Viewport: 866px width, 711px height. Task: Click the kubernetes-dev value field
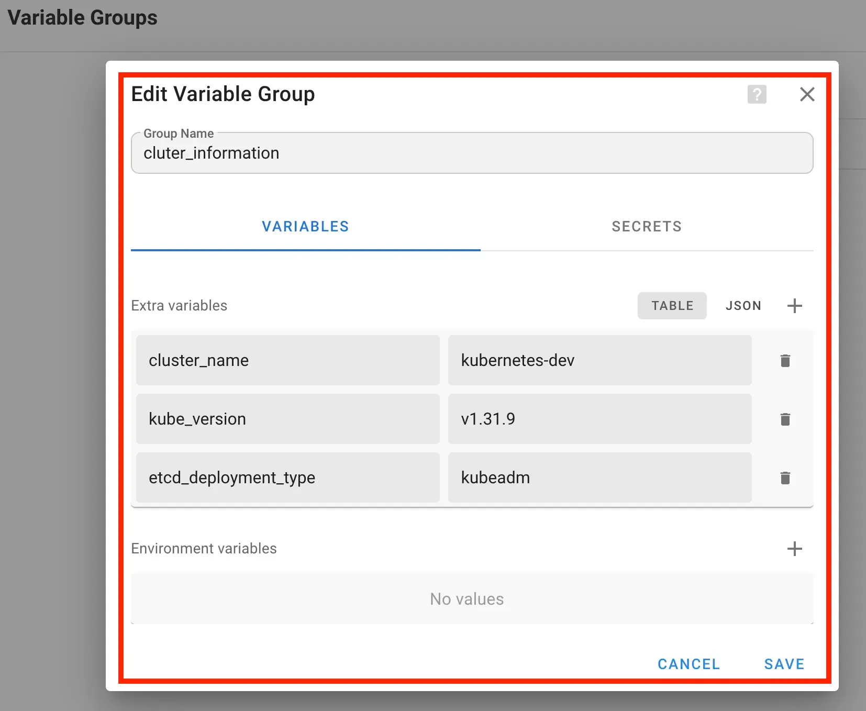[x=599, y=360]
